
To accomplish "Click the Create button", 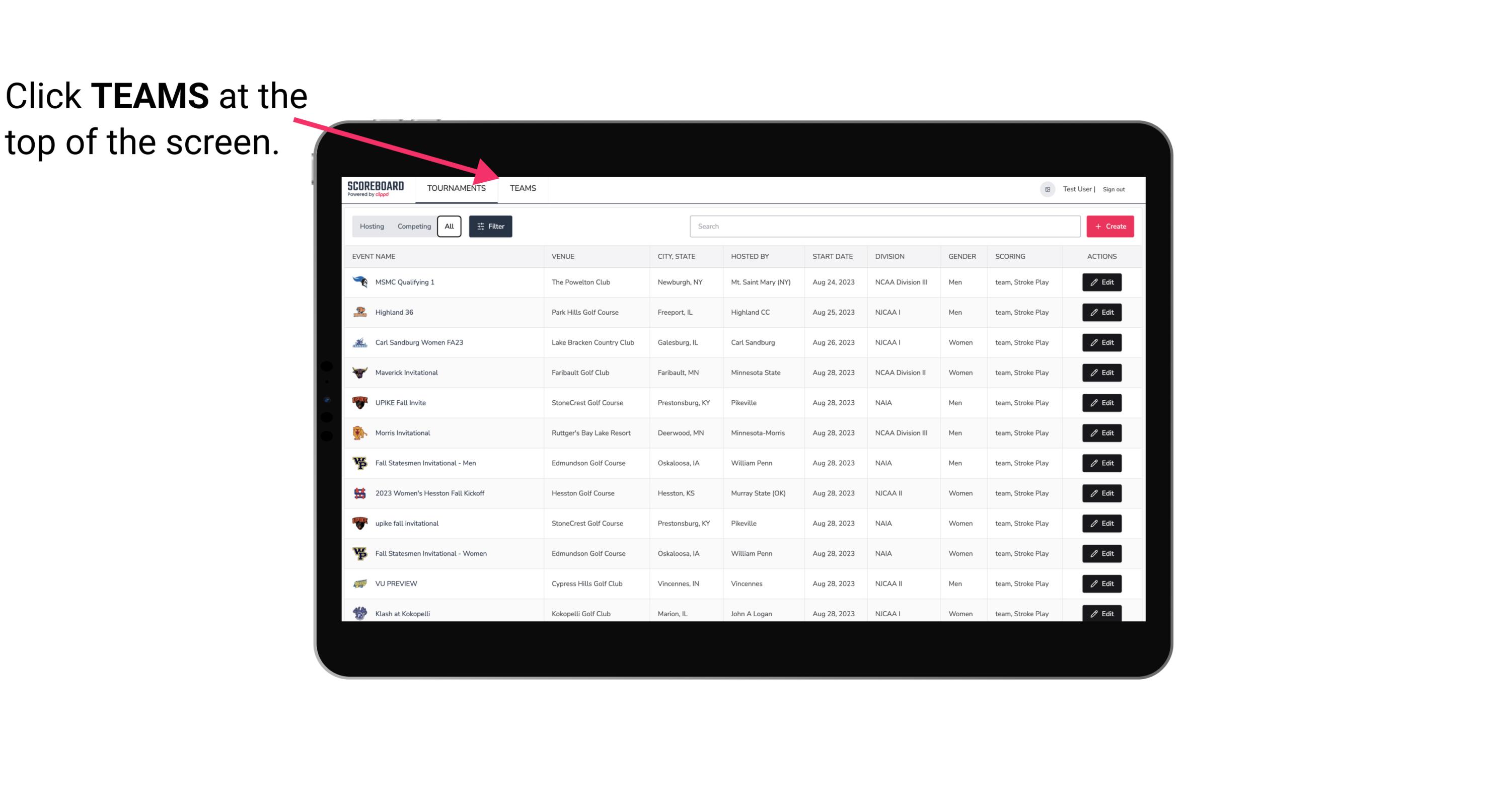I will point(1109,227).
